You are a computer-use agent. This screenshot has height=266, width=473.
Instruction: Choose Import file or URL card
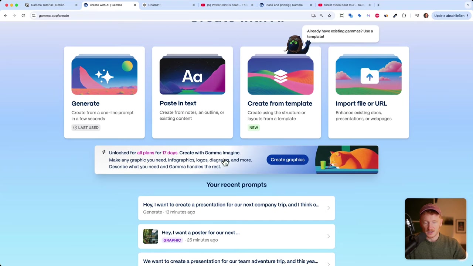[x=368, y=92]
